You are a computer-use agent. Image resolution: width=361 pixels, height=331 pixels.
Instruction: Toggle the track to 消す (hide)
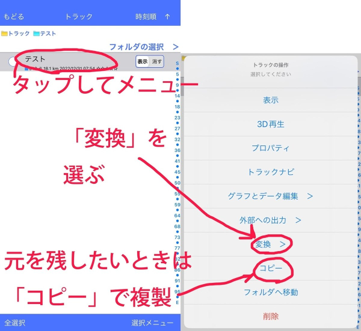point(156,62)
